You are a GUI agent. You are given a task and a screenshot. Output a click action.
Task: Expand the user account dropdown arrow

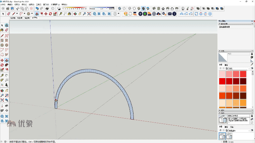pos(119,14)
